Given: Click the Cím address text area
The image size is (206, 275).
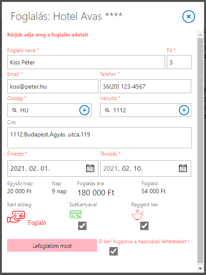Looking at the screenshot, I should coord(99,138).
